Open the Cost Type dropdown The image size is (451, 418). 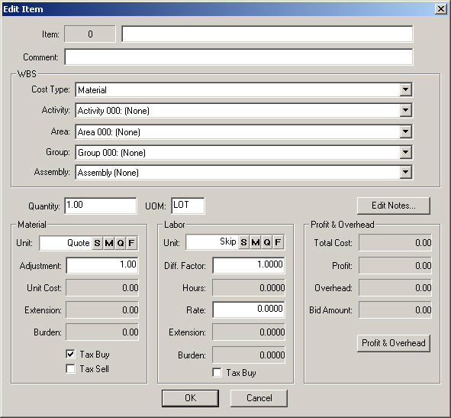(x=405, y=89)
